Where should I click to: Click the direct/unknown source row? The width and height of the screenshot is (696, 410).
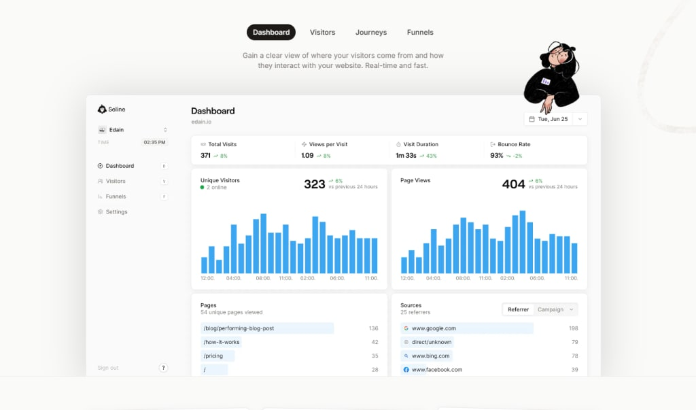coord(489,342)
